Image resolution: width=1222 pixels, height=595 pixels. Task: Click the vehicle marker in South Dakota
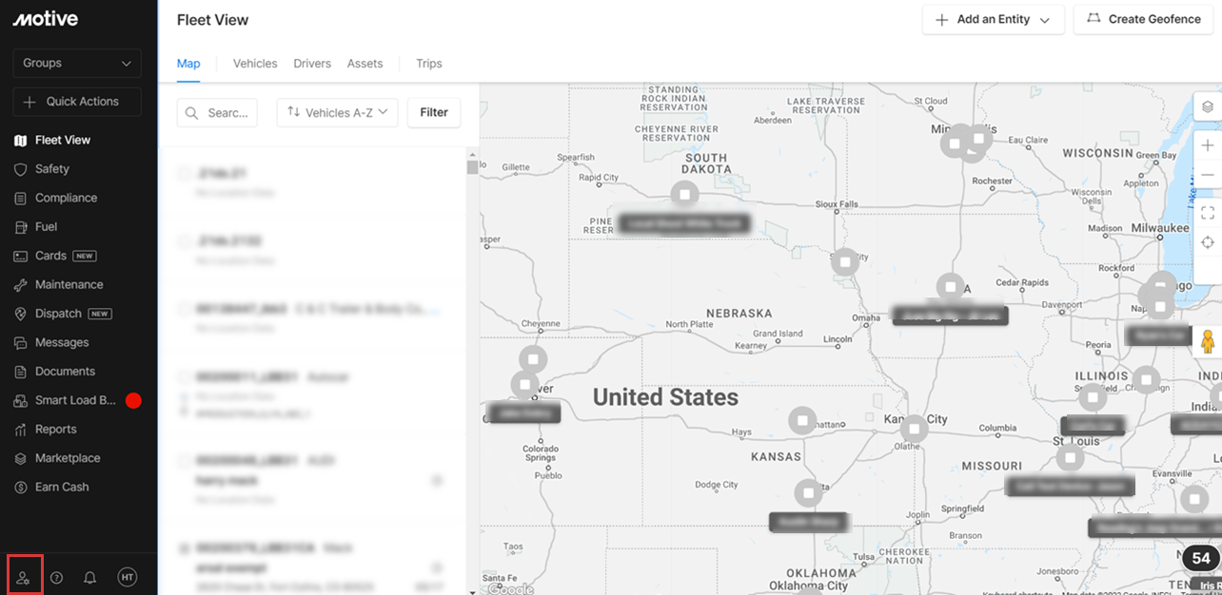(x=684, y=195)
